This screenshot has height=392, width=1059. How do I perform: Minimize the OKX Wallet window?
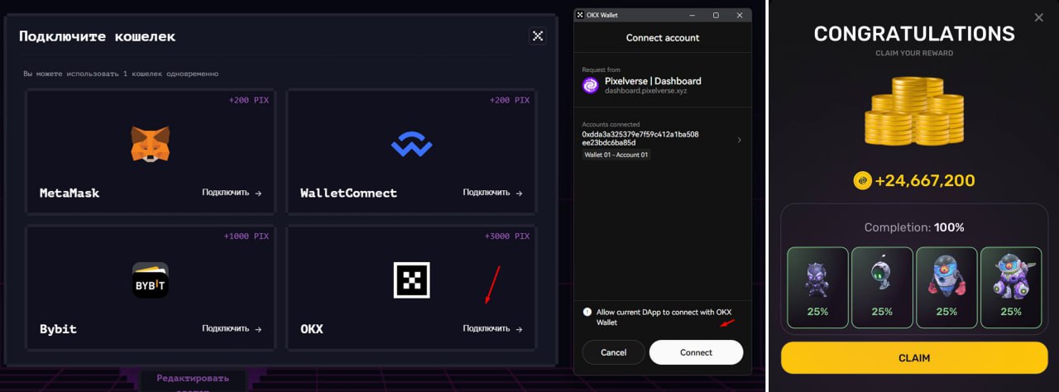coord(693,15)
